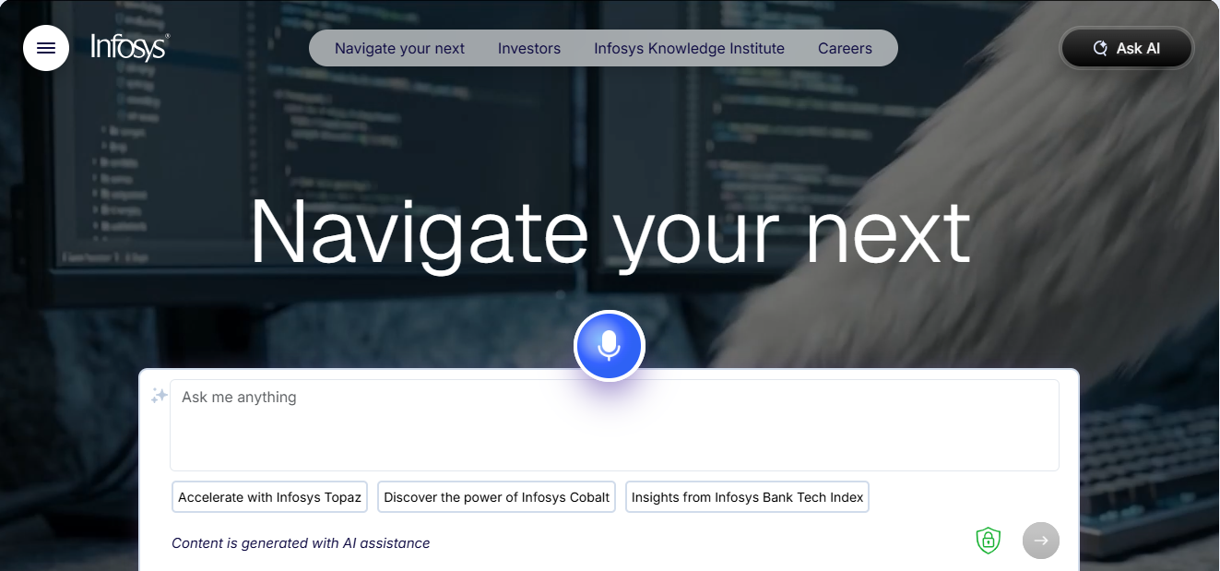Select Discover the power of Infosys Cobalt
This screenshot has width=1220, height=571.
496,497
